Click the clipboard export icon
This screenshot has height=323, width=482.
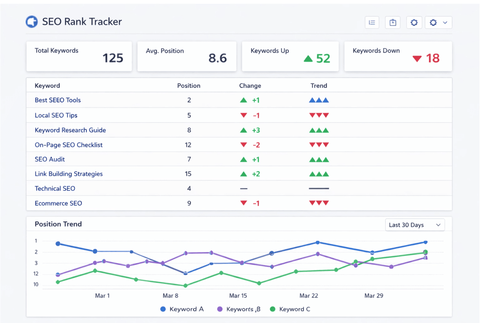tap(392, 22)
